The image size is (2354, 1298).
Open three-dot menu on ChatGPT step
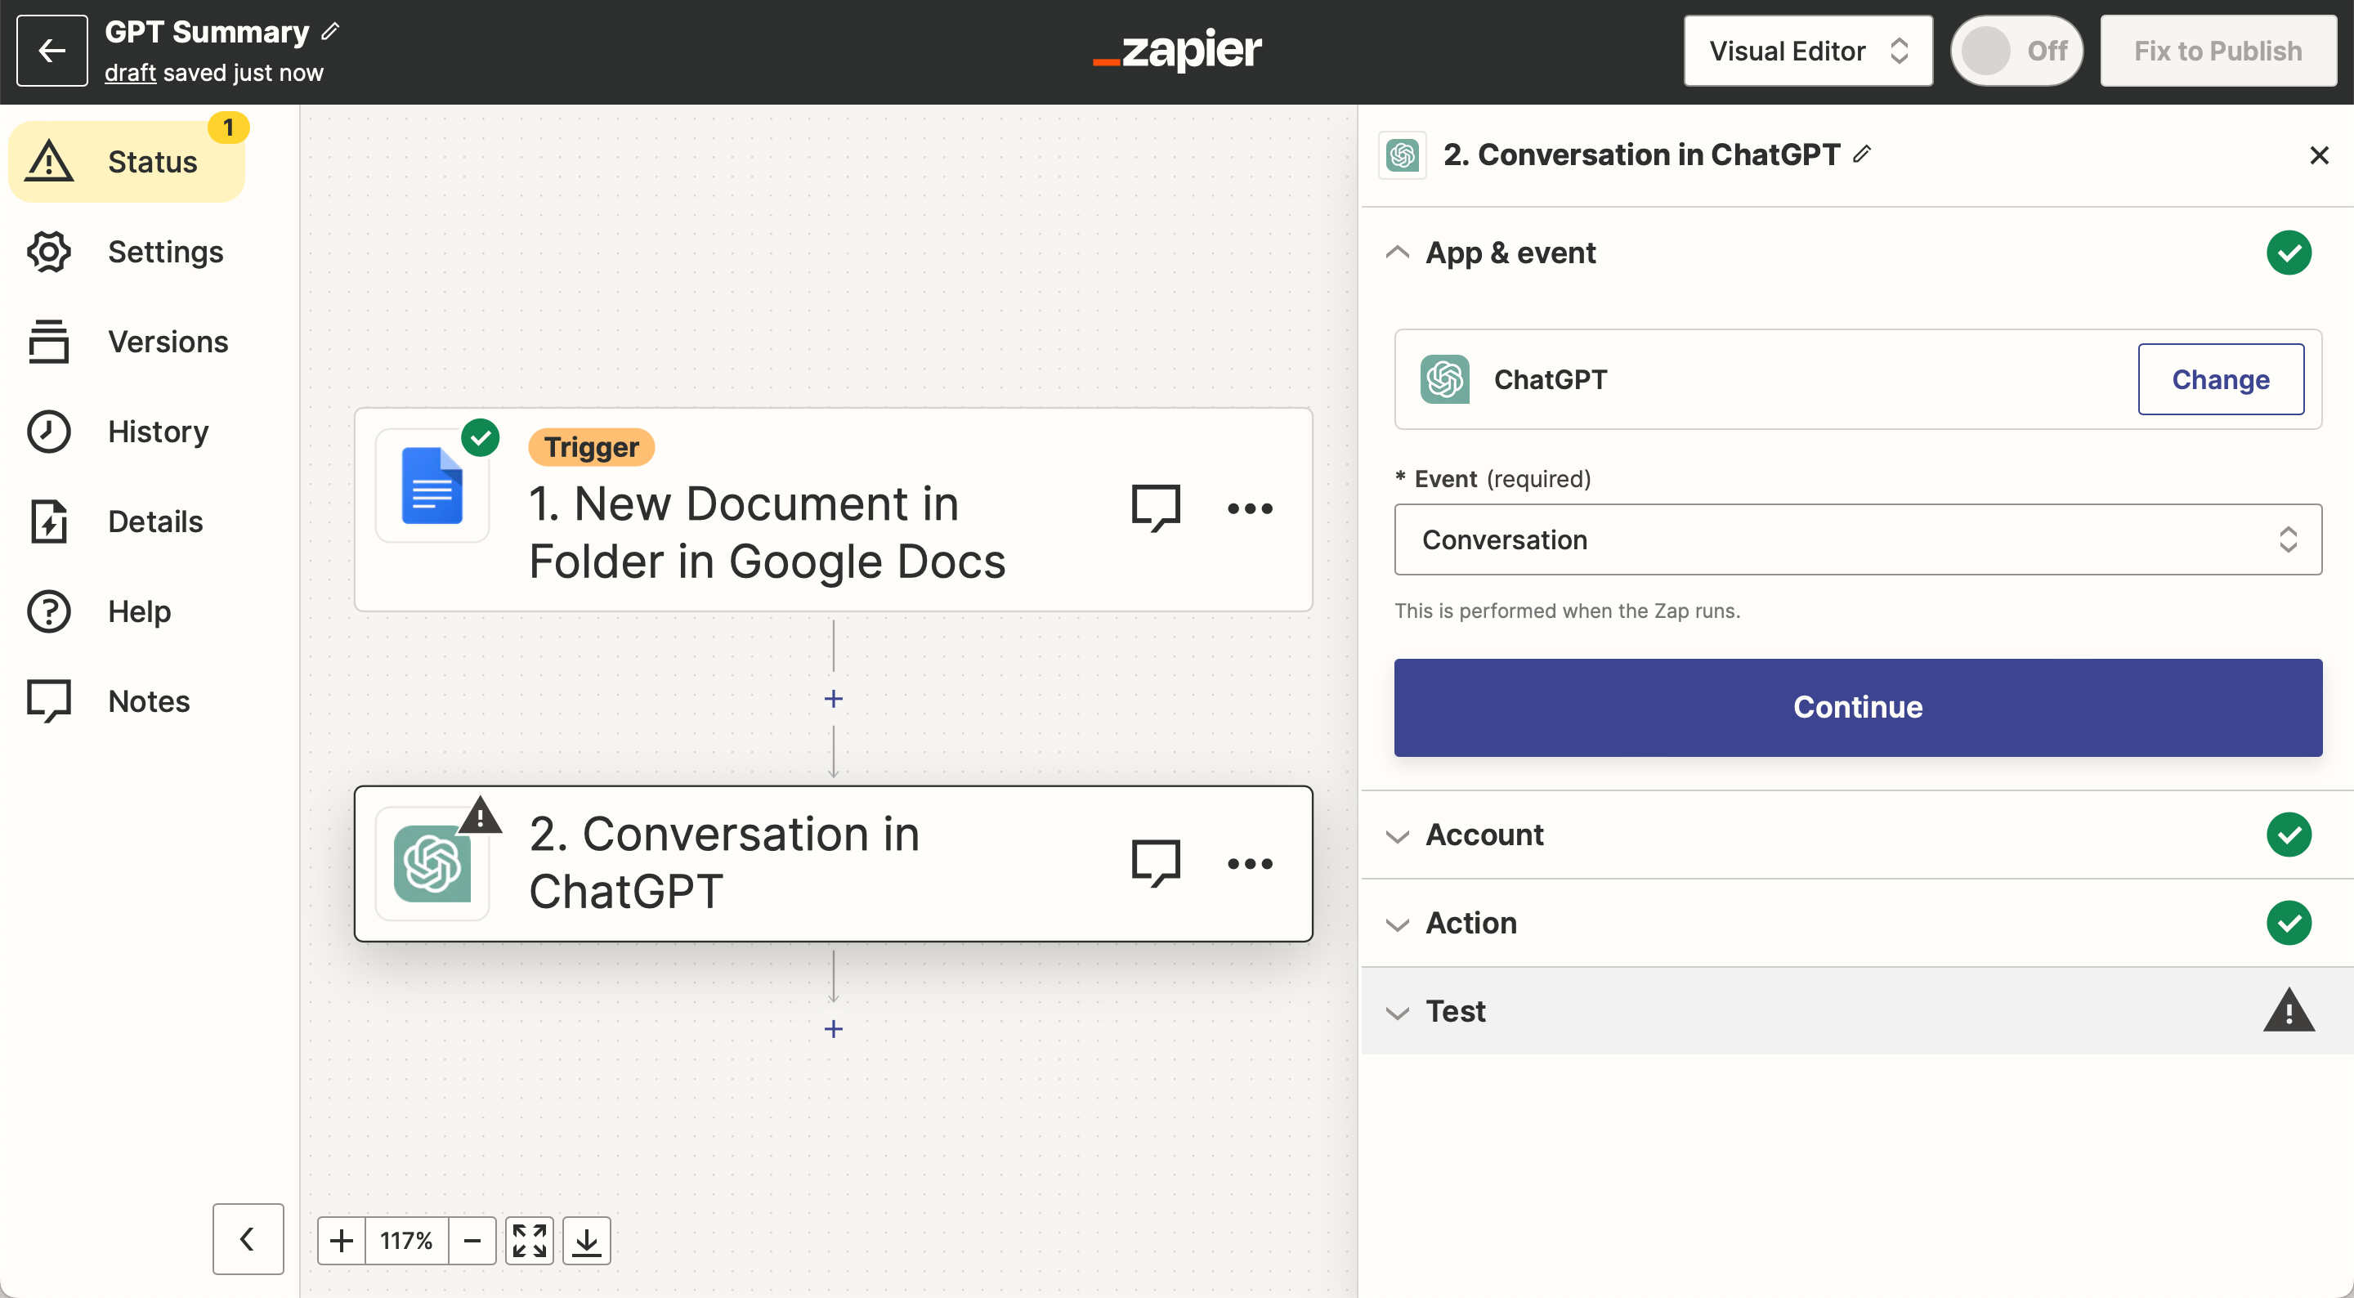[1249, 864]
